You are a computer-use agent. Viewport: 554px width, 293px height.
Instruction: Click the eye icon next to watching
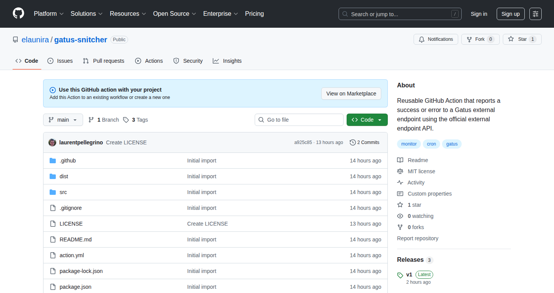[x=400, y=216]
